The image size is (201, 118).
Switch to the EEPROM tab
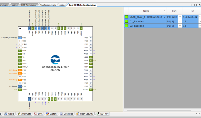pyautogui.click(x=103, y=114)
